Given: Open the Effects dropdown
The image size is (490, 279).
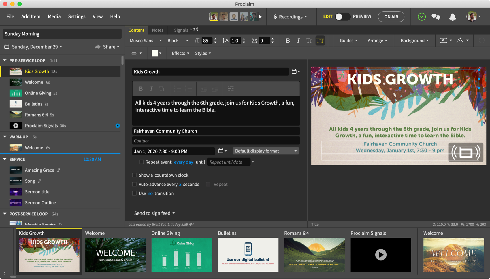Looking at the screenshot, I should pos(180,53).
